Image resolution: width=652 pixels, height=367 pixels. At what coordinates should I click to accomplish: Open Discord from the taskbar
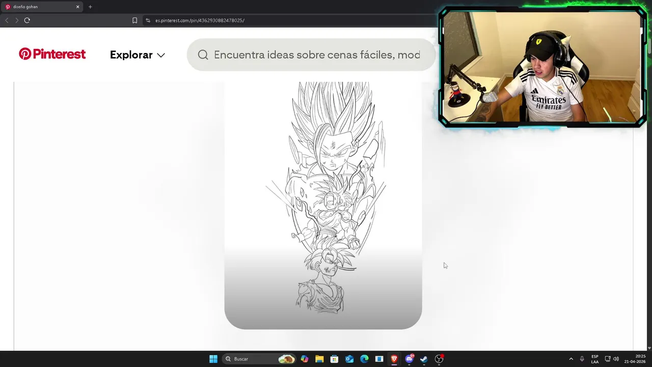pos(409,359)
